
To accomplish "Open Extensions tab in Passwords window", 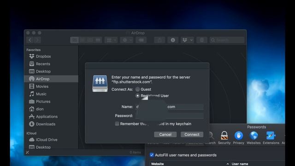I will tap(271, 137).
